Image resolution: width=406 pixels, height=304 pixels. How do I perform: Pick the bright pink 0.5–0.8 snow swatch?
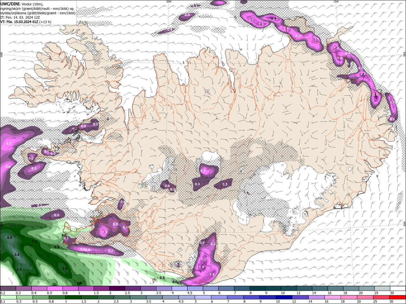(x=55, y=288)
